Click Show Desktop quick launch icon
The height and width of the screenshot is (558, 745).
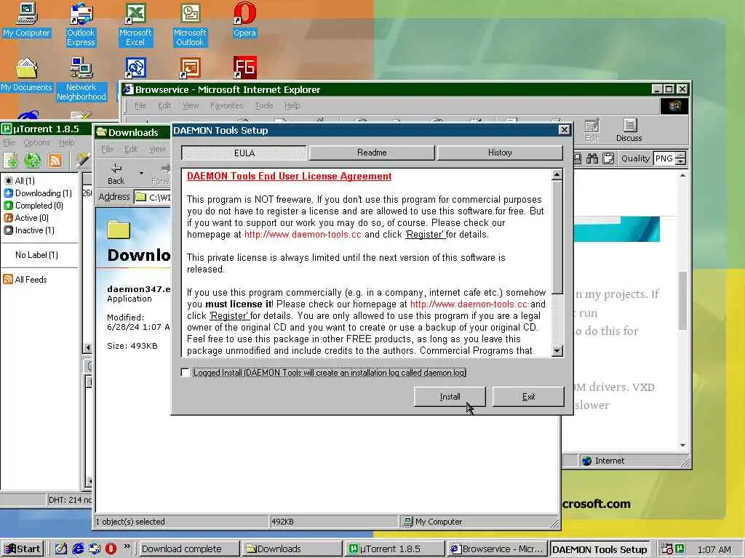click(x=61, y=549)
